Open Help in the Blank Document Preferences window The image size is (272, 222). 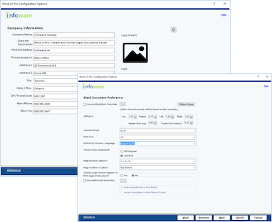[x=266, y=86]
